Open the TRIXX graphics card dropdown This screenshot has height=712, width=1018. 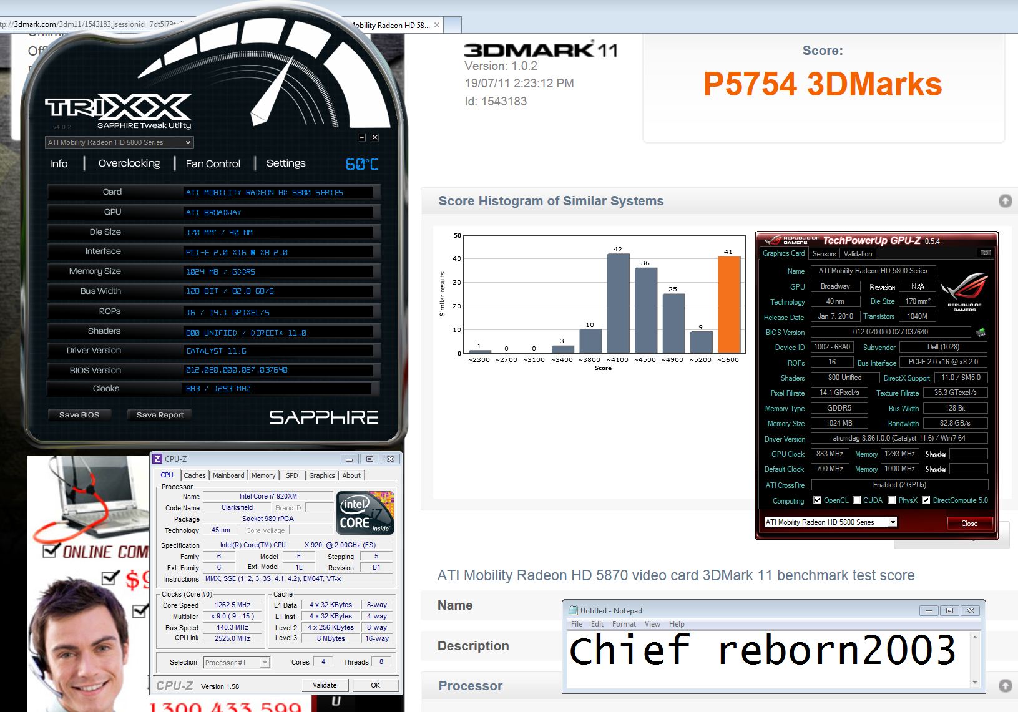(x=119, y=142)
